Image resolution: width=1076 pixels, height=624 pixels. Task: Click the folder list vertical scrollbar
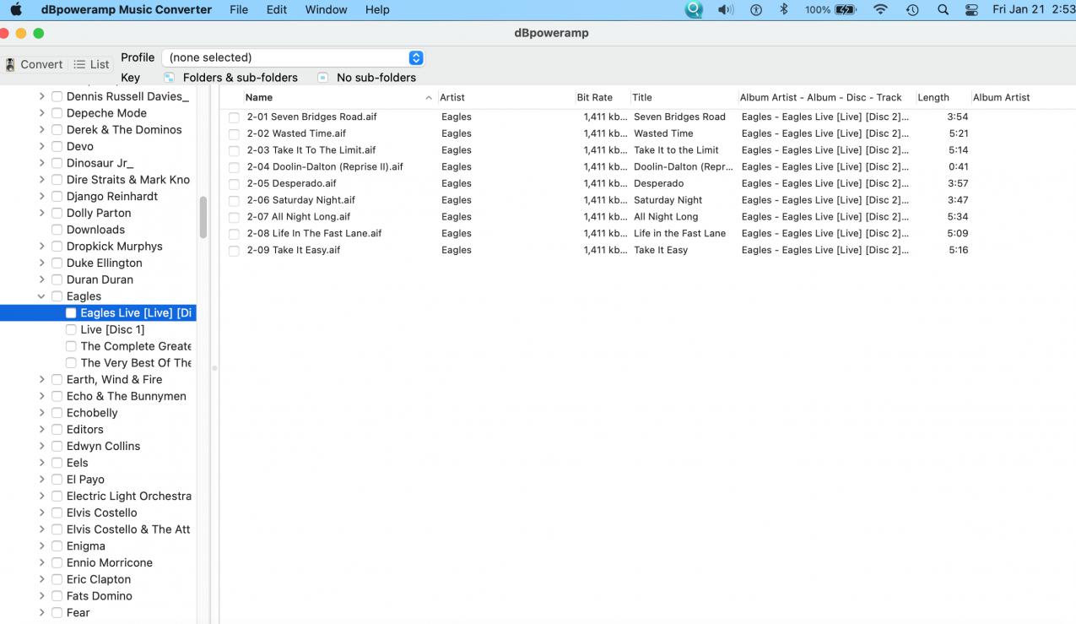click(x=203, y=217)
